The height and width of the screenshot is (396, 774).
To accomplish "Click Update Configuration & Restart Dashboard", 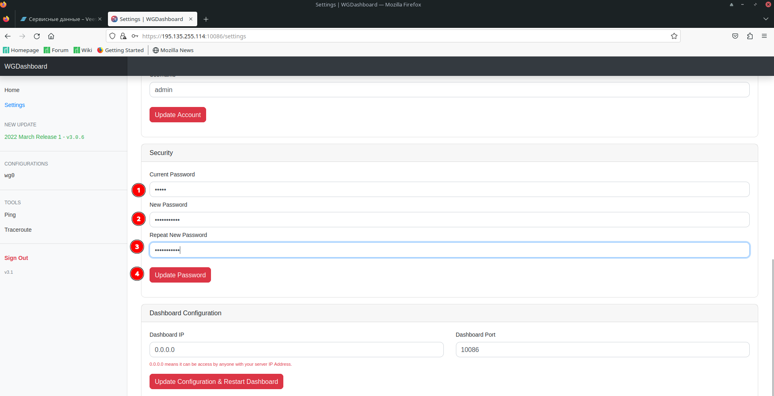I will click(216, 381).
